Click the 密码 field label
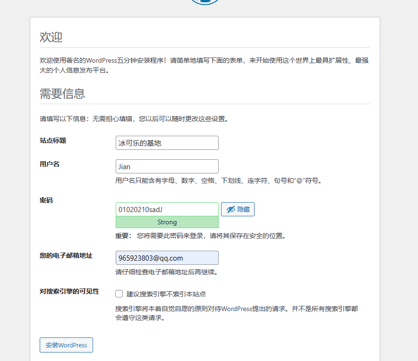 point(46,200)
